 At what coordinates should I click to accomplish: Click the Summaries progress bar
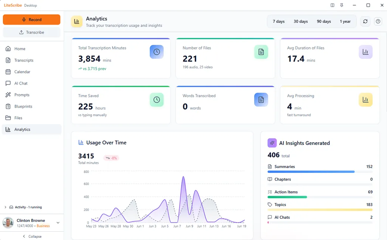pyautogui.click(x=320, y=172)
